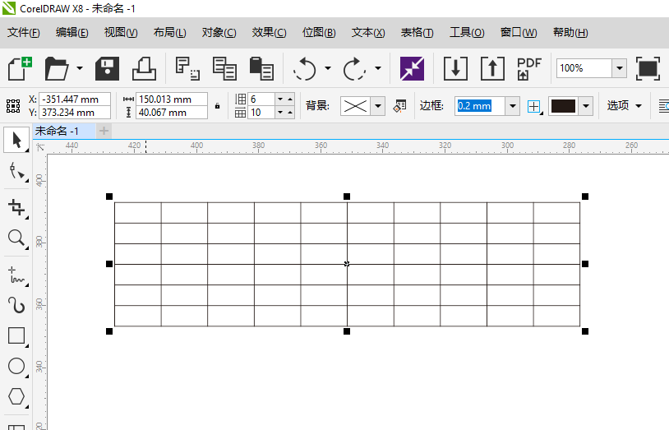
Task: Open the 帮助(H) menu
Action: 570,32
